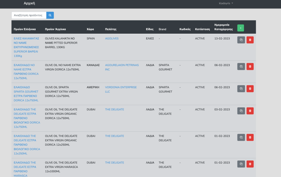Delete the AGOLIVES olives product row
This screenshot has height=177, width=281.
(250, 40)
